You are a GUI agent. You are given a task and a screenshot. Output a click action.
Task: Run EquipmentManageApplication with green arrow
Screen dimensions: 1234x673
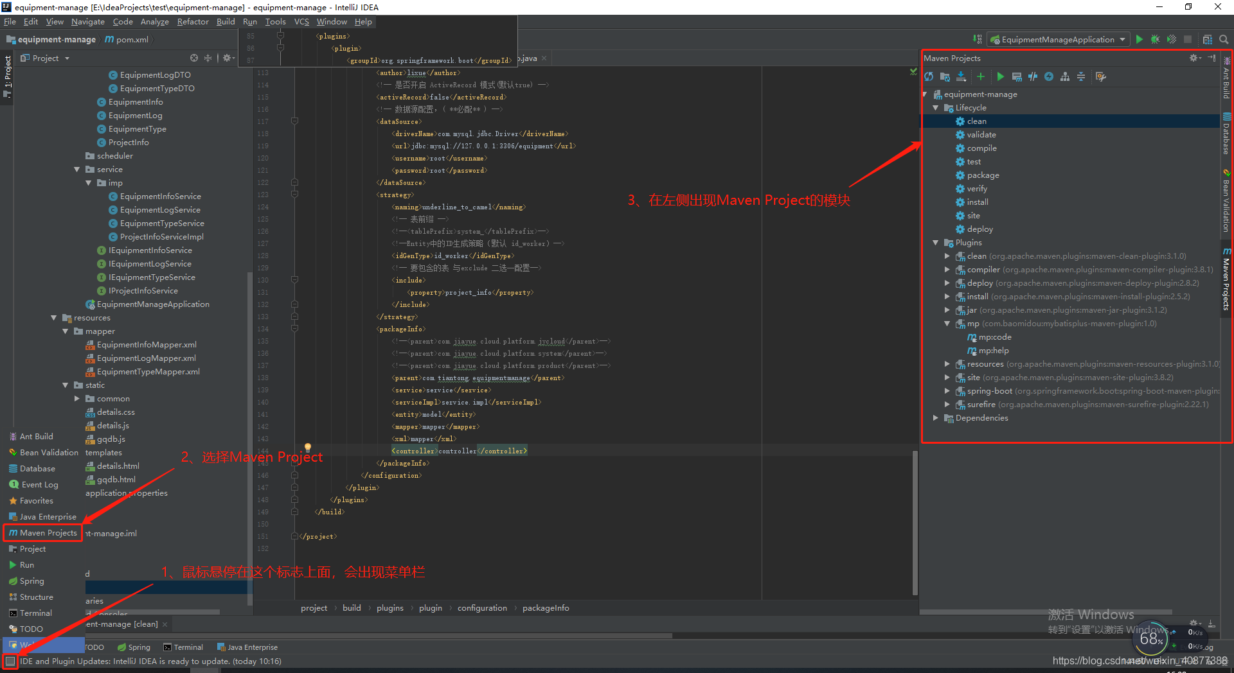coord(1140,39)
